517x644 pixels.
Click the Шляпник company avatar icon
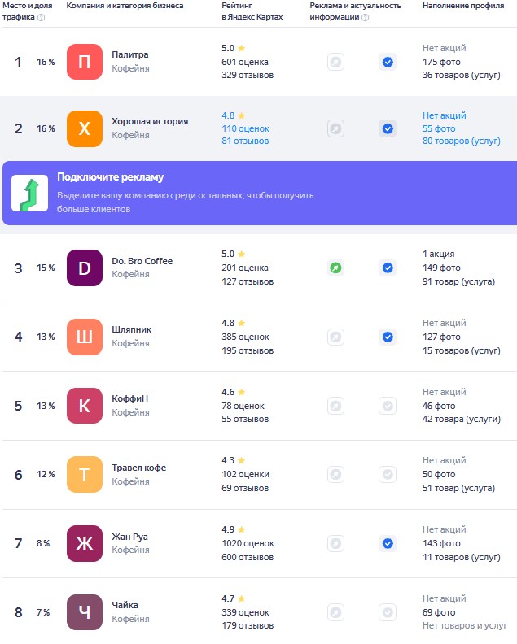click(85, 337)
